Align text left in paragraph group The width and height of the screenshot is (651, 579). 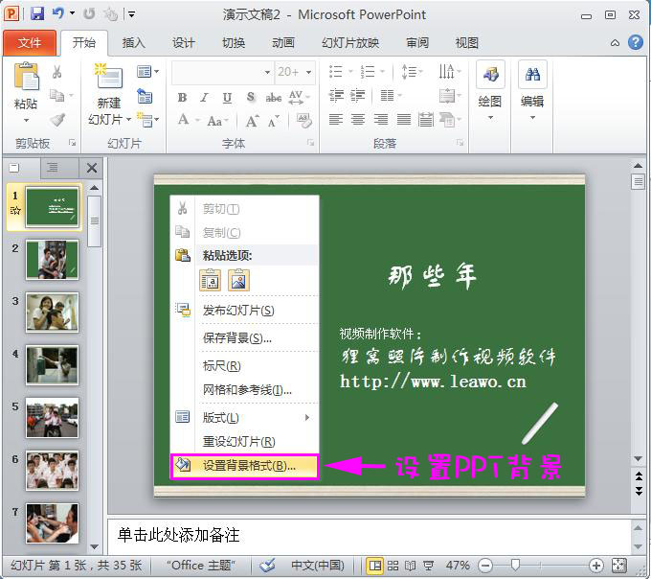coord(335,120)
